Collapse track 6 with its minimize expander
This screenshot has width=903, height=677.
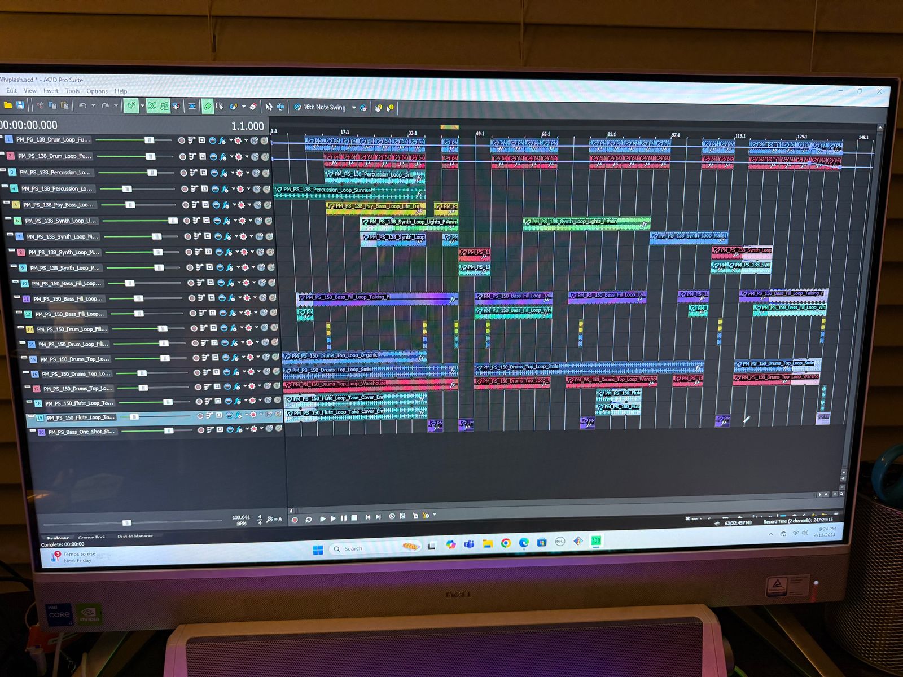tap(8, 218)
